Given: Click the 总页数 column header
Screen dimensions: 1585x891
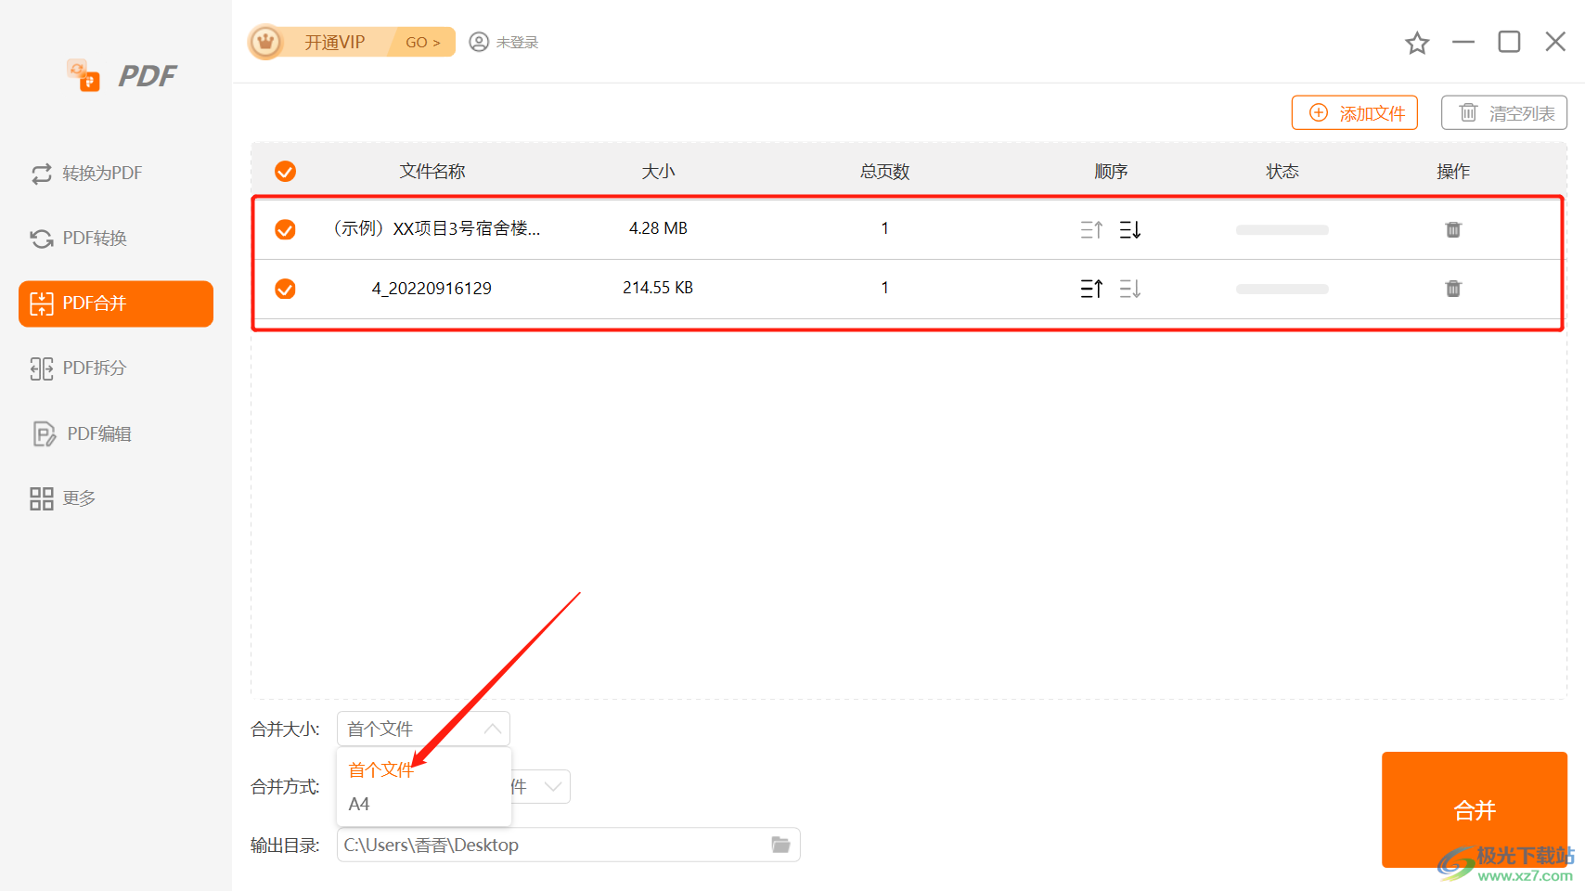Looking at the screenshot, I should [884, 172].
